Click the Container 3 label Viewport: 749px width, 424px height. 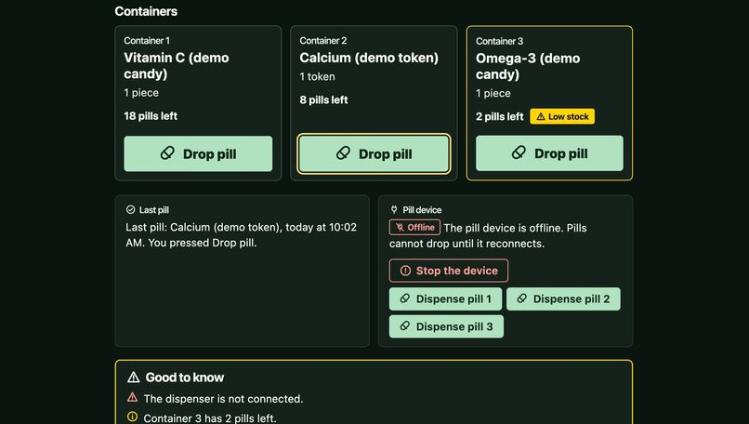(x=499, y=41)
